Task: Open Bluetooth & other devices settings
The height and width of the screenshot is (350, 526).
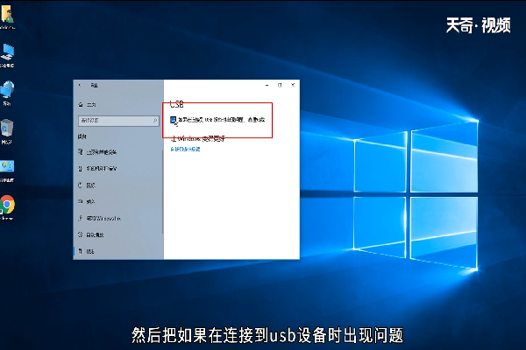Action: [97, 152]
